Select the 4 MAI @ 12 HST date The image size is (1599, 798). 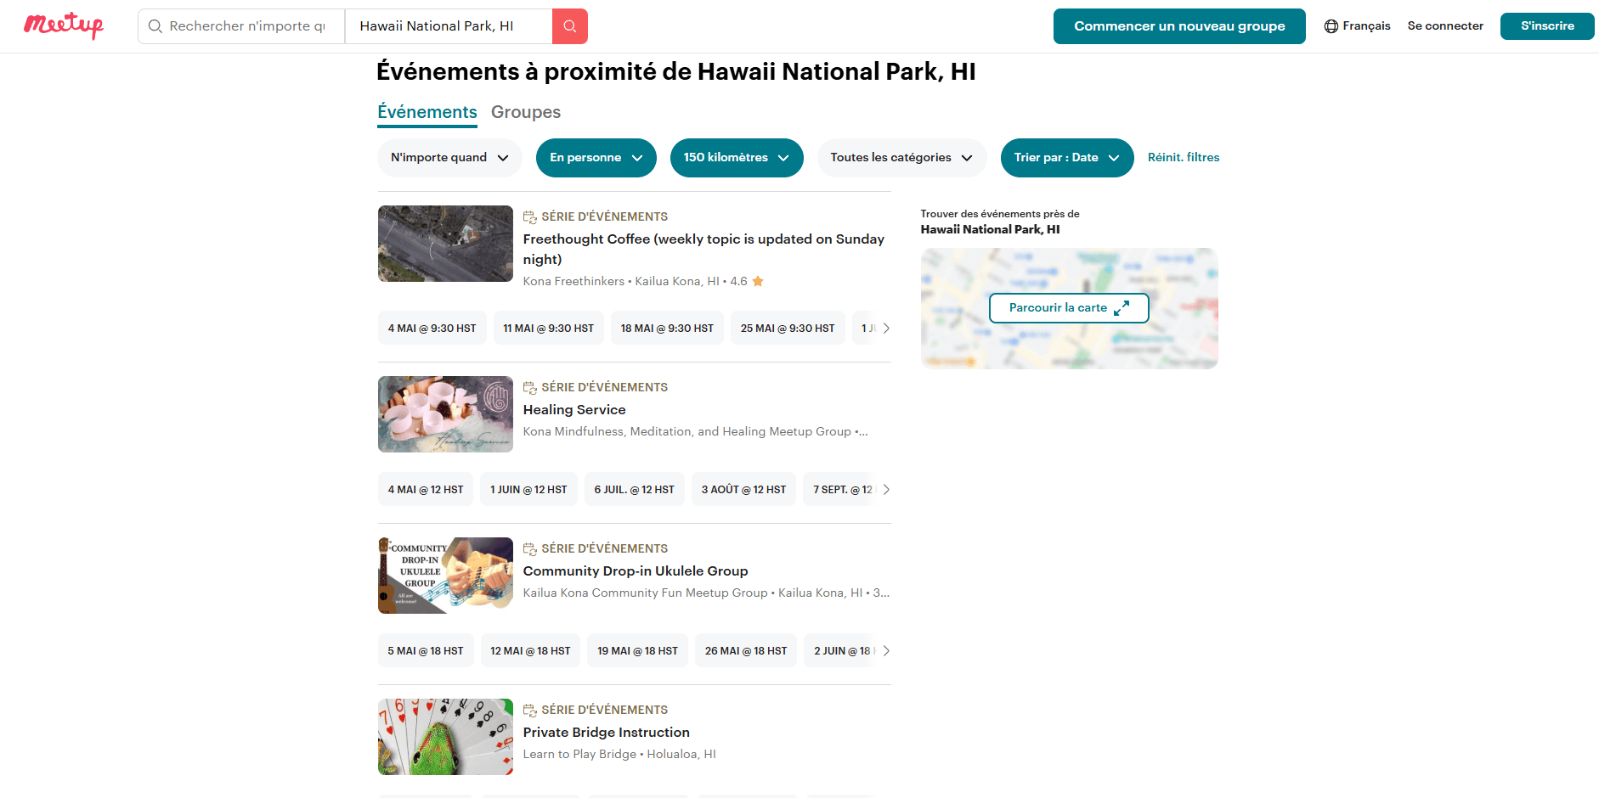pos(426,489)
